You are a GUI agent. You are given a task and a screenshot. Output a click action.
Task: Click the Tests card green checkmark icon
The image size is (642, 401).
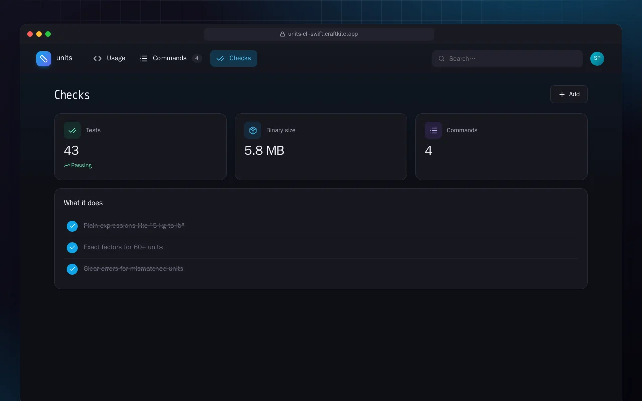click(72, 130)
